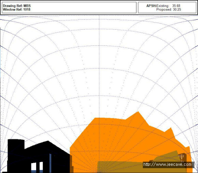
Task: Click the APSH Existing value 35.68
Action: [x=176, y=6]
